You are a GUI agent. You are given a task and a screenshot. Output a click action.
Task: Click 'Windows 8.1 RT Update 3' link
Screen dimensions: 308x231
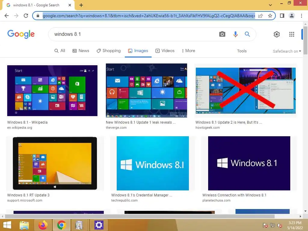28,195
